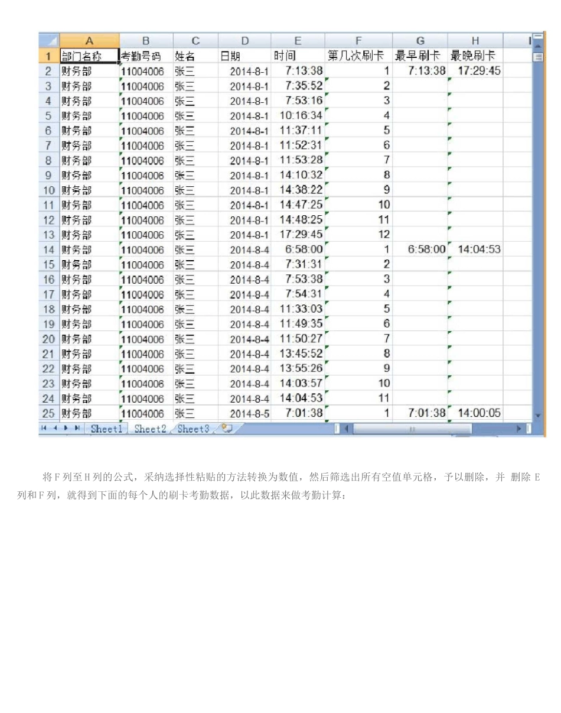This screenshot has height=713, width=561.
Task: Click the 第几次刷卡 header cell
Action: pyautogui.click(x=358, y=56)
